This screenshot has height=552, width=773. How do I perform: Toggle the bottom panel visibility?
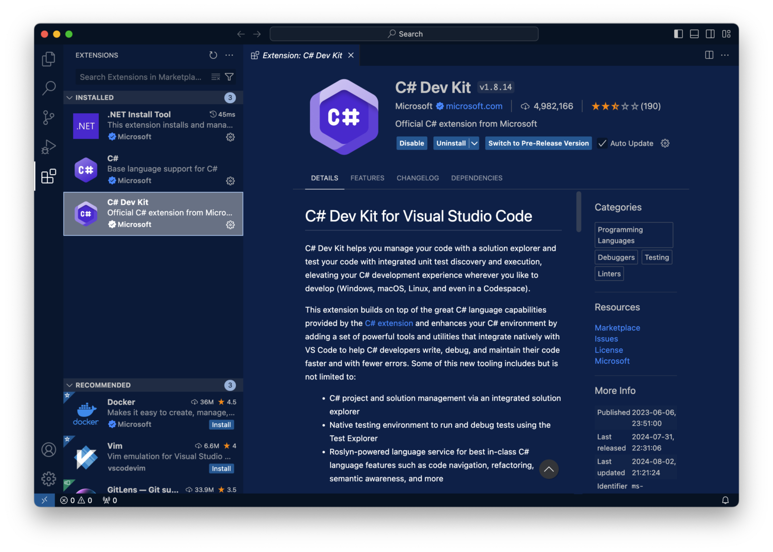coord(694,34)
